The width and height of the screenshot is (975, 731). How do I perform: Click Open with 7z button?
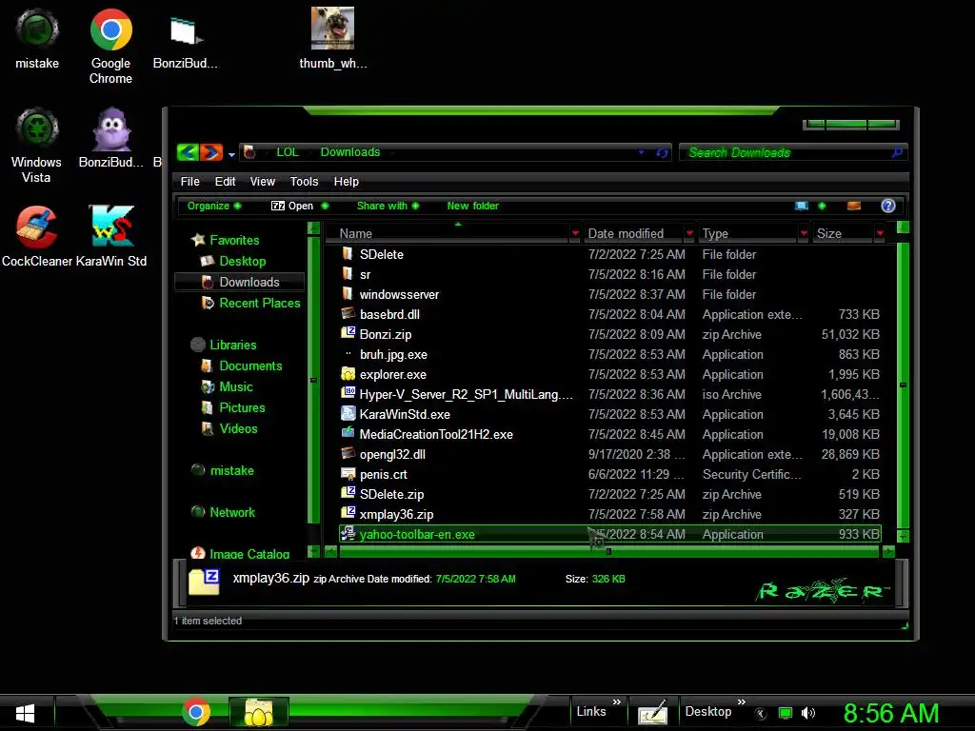[x=292, y=206]
